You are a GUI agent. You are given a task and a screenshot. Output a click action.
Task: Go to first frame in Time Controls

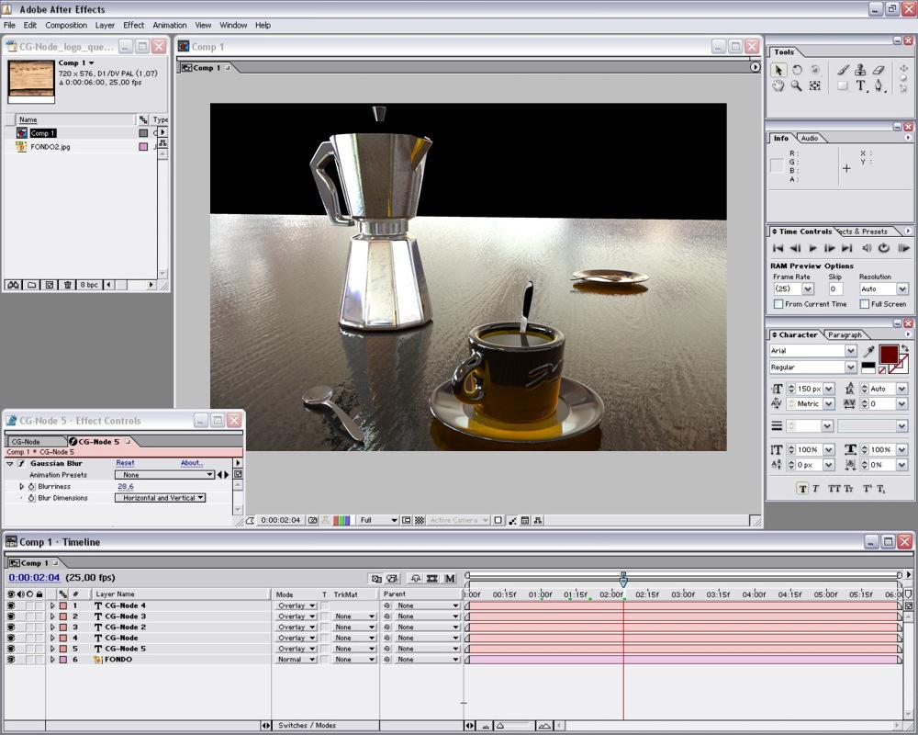click(x=778, y=248)
